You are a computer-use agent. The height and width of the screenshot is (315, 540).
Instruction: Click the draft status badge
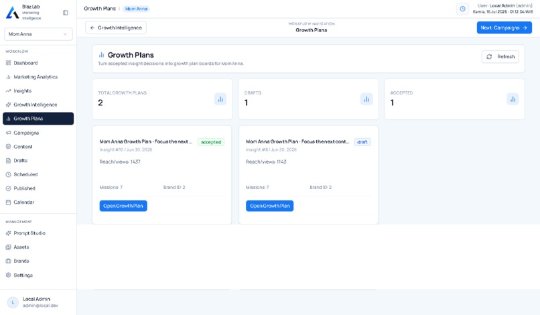tap(362, 142)
